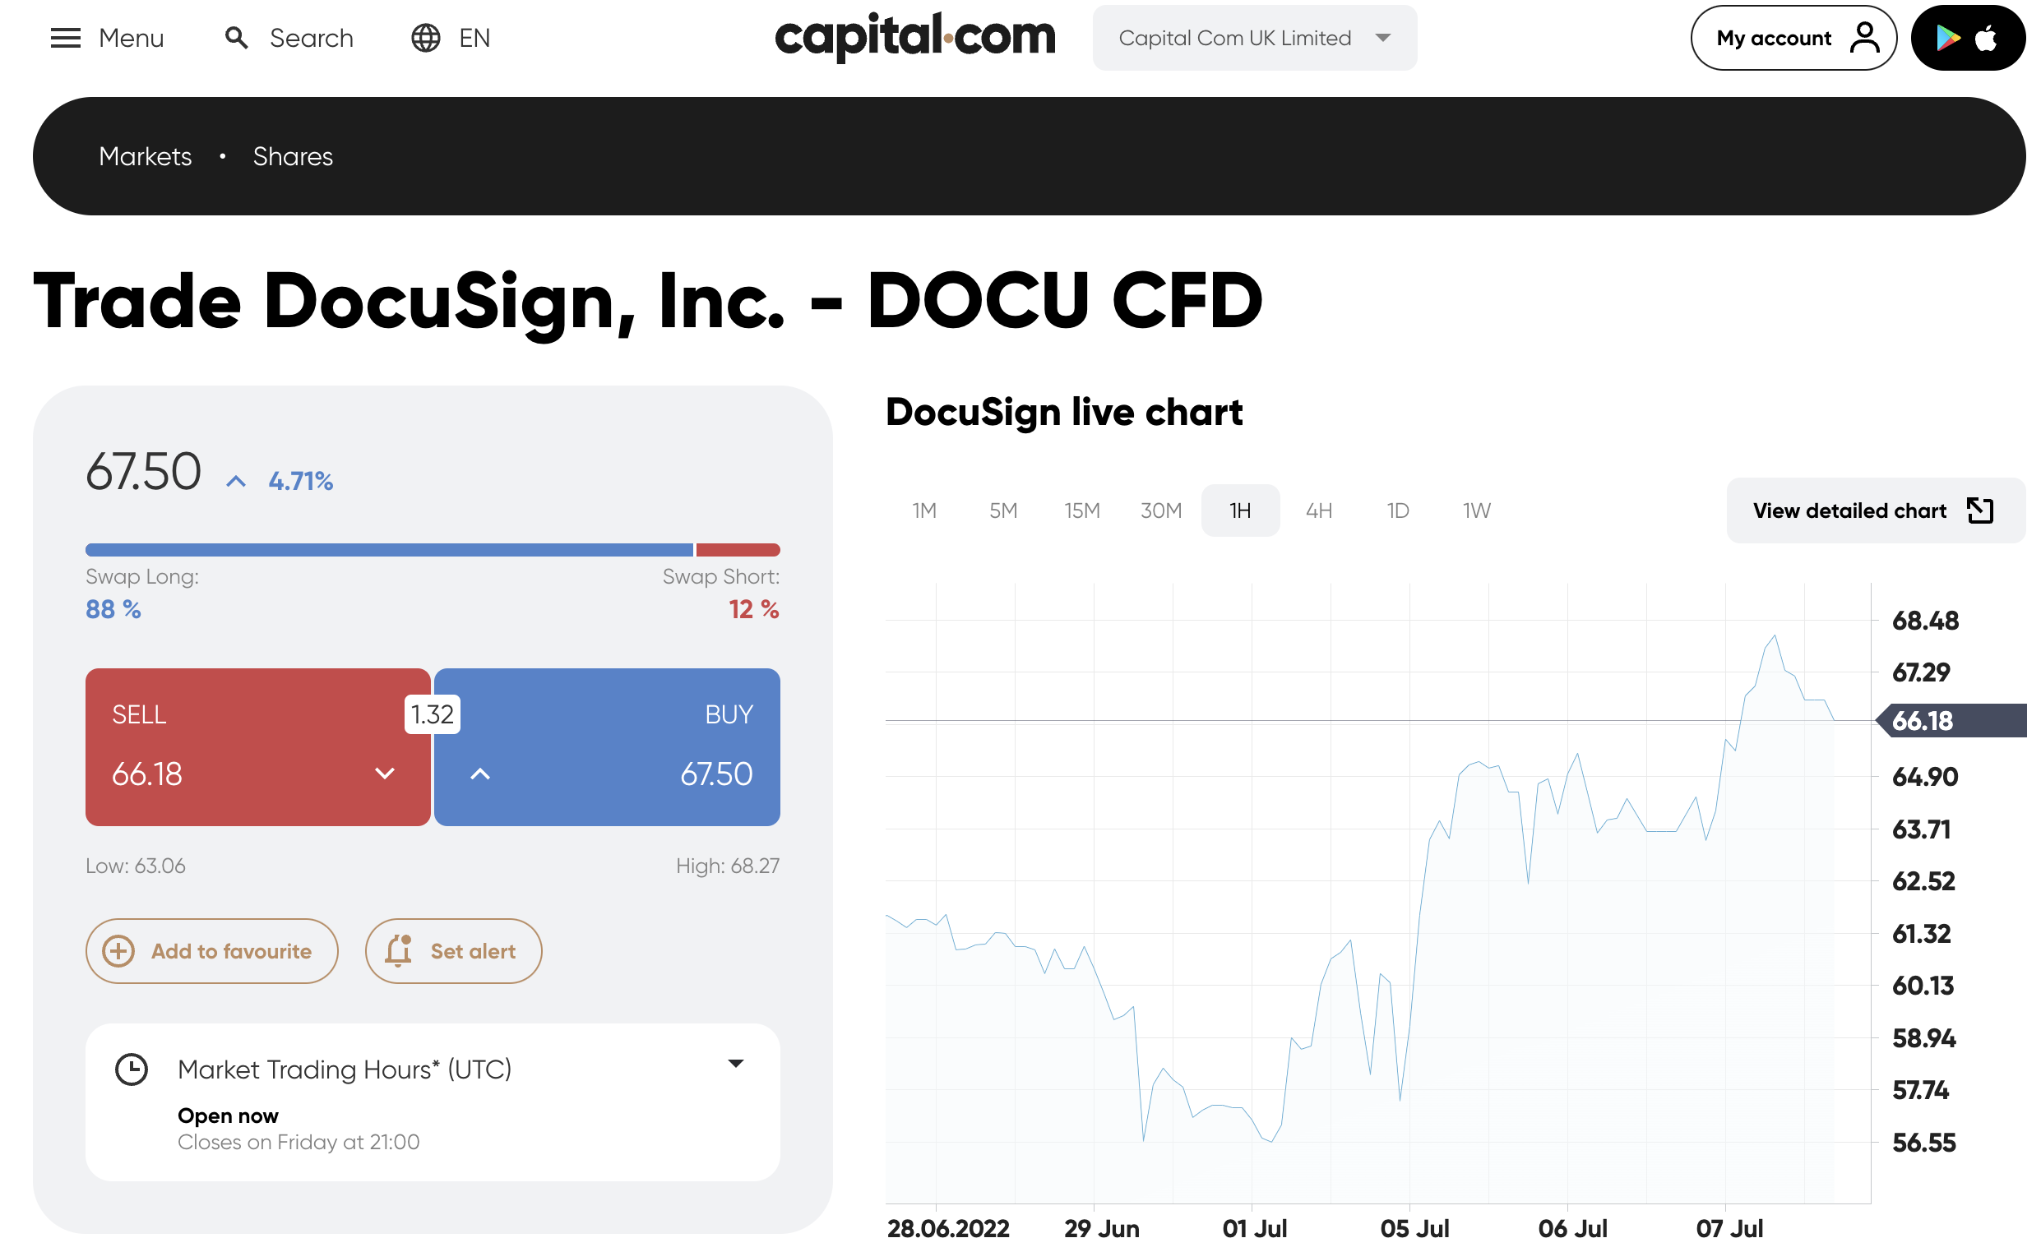
Task: Select the 1M chart interval
Action: [924, 510]
